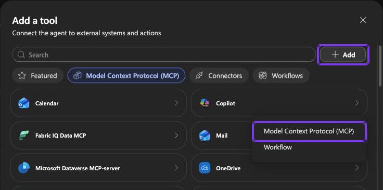The width and height of the screenshot is (383, 190).
Task: Click the Calendar Outlook icon
Action: (24, 103)
